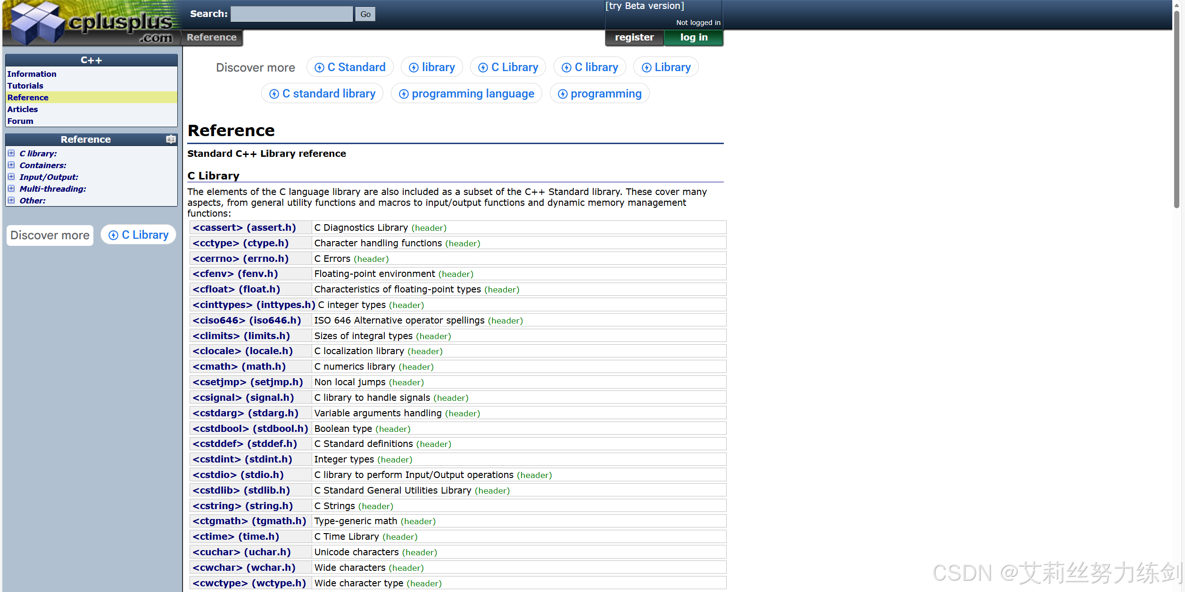Click the lightning icon on programming language chip
Screen dimensions: 1185x592
[404, 94]
